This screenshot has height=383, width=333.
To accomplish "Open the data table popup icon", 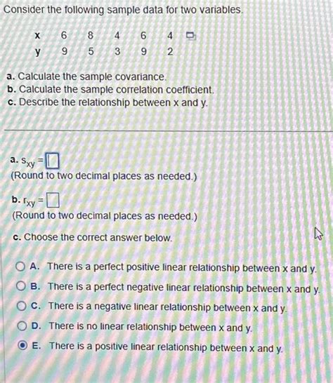I will tap(190, 36).
